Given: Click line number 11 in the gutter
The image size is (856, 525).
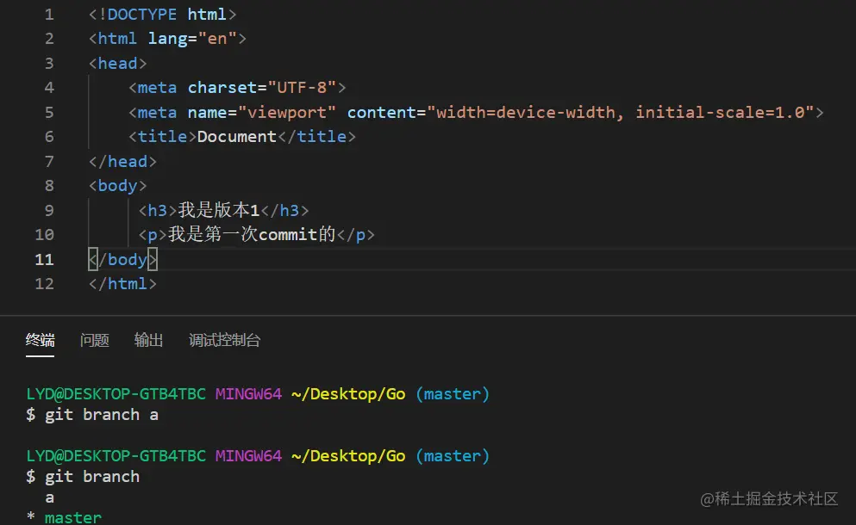Looking at the screenshot, I should [44, 259].
